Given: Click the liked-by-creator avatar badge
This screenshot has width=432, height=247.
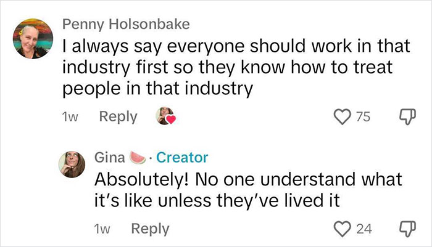Looking at the screenshot, I should coord(165,117).
